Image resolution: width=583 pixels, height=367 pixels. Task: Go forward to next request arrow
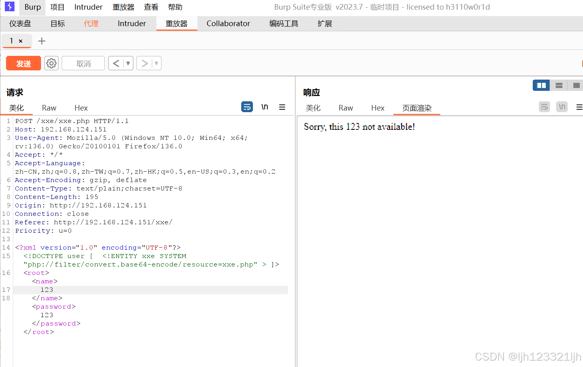pyautogui.click(x=144, y=63)
